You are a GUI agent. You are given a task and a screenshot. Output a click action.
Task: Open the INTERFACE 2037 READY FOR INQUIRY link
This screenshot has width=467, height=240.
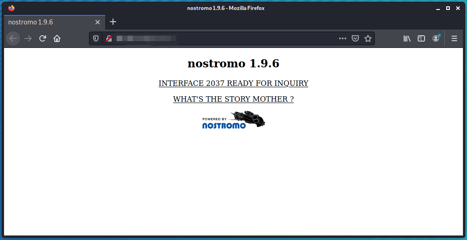(x=233, y=83)
